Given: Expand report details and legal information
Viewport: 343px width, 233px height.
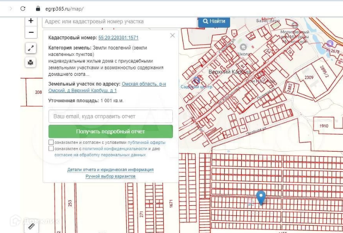Looking at the screenshot, I should [x=110, y=170].
